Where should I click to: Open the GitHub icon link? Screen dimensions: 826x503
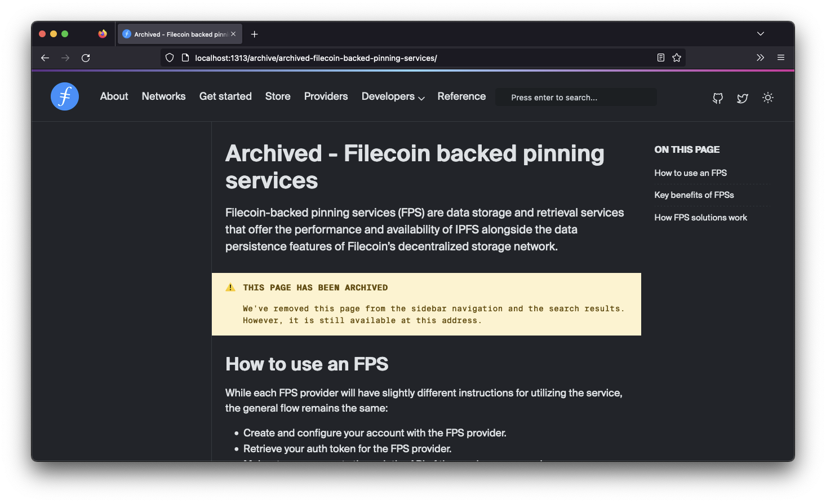[717, 98]
